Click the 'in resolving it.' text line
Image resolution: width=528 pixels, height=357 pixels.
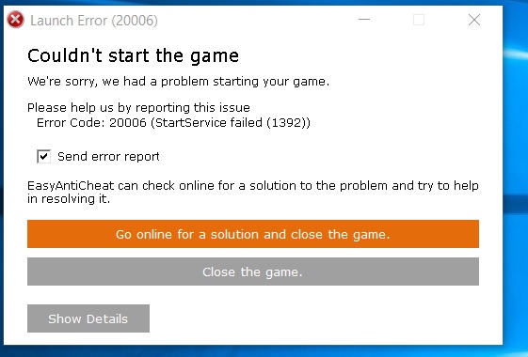pyautogui.click(x=69, y=199)
